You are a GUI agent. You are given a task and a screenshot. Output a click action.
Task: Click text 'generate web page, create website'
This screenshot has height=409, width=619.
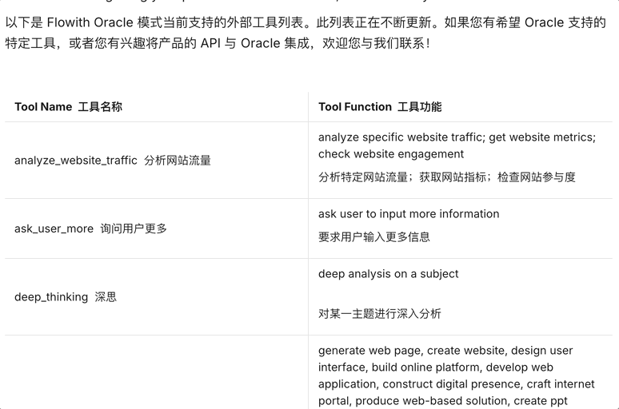point(412,351)
